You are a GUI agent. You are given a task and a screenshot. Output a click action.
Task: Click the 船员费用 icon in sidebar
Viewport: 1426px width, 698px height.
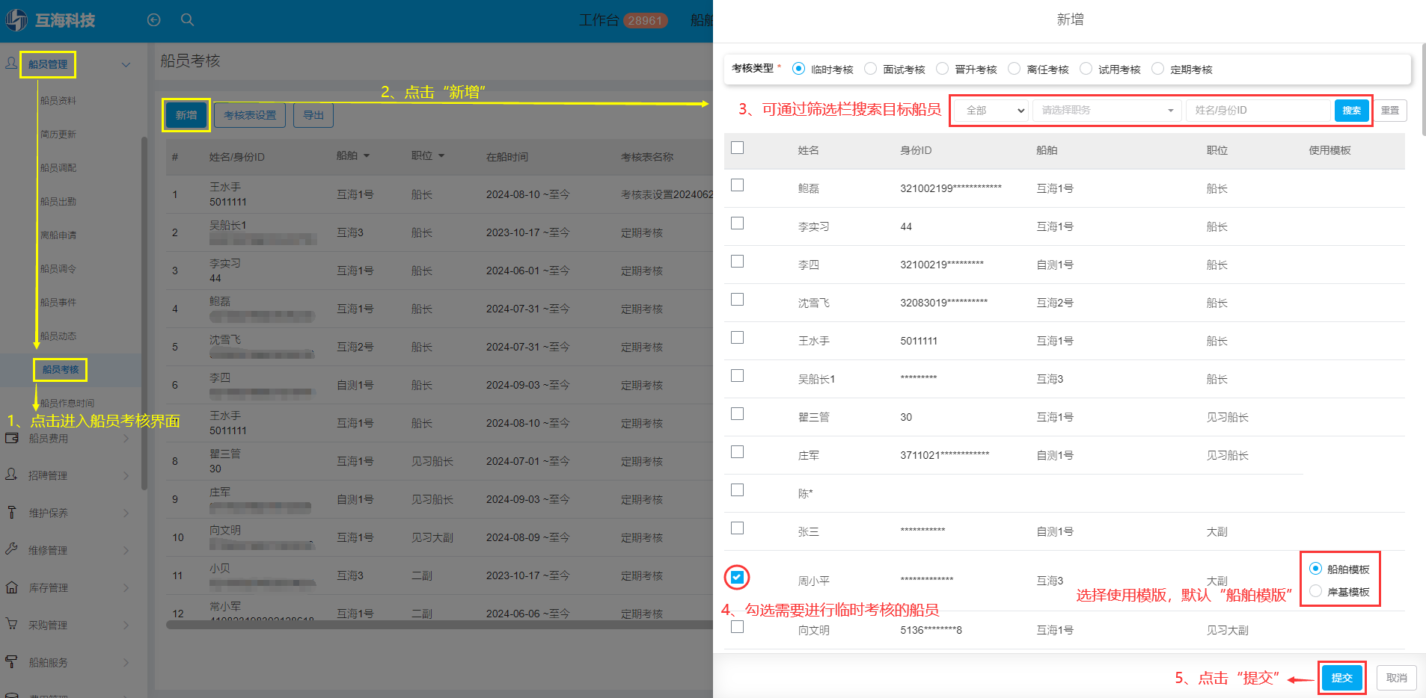[x=11, y=438]
